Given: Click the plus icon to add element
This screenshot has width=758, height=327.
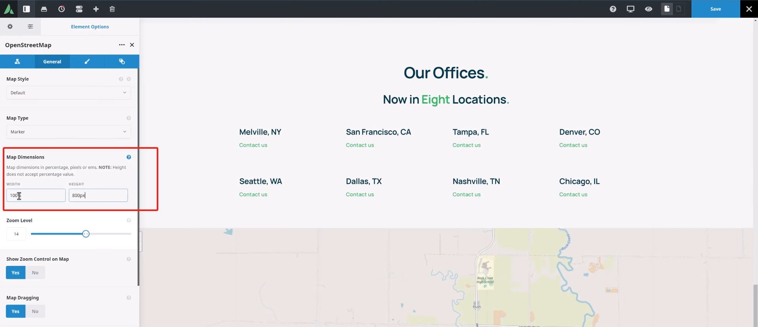Looking at the screenshot, I should pos(96,9).
